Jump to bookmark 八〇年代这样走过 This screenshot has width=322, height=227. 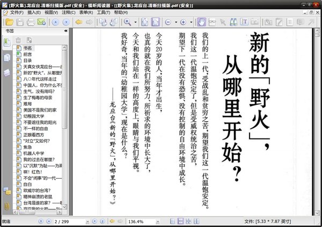(40, 79)
